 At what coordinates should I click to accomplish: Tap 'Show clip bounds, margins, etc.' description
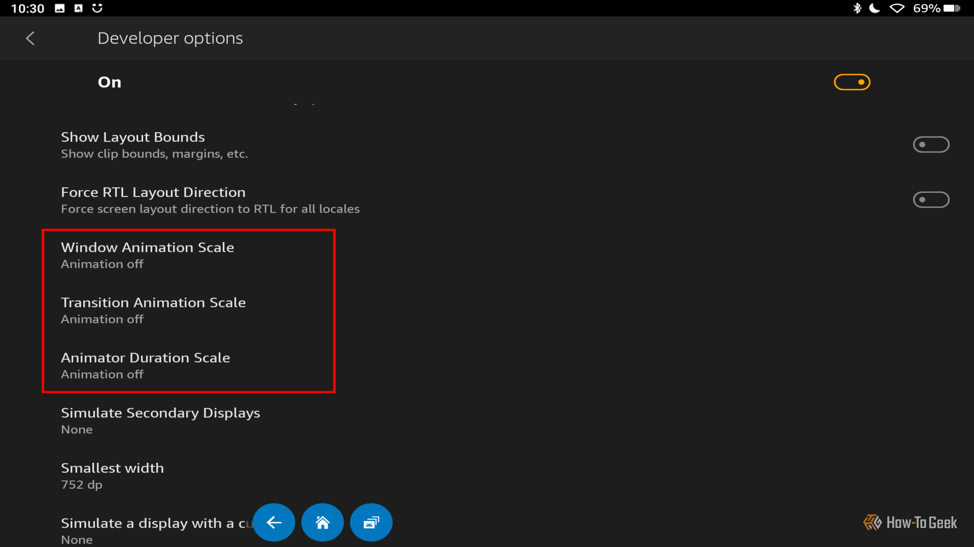click(x=154, y=154)
